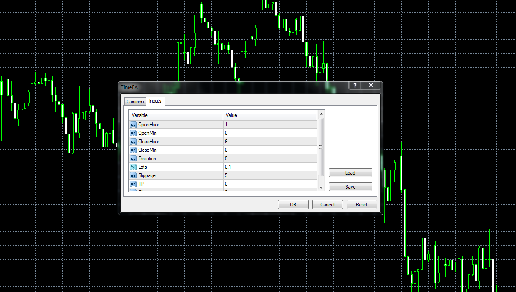The image size is (516, 292).
Task: Click the Direction variable type icon
Action: tap(133, 159)
